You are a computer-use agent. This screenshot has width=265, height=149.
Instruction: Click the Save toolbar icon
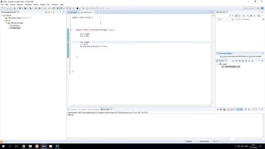tap(7, 8)
